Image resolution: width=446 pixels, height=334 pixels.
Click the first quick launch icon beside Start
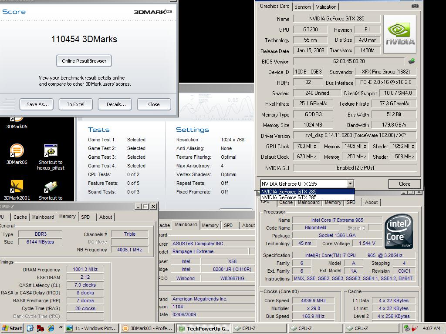30,328
